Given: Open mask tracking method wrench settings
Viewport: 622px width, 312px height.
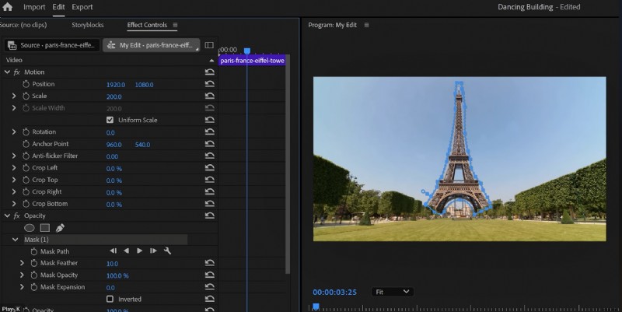Looking at the screenshot, I should [x=167, y=251].
